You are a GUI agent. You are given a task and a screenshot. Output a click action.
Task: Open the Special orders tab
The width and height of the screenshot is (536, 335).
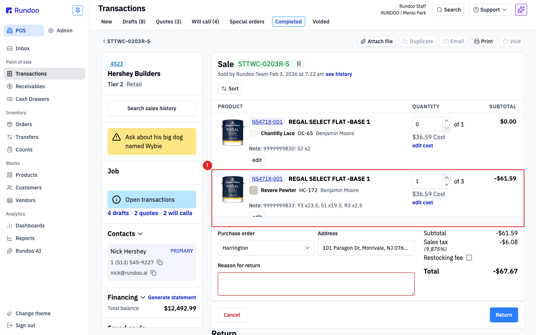click(x=247, y=22)
